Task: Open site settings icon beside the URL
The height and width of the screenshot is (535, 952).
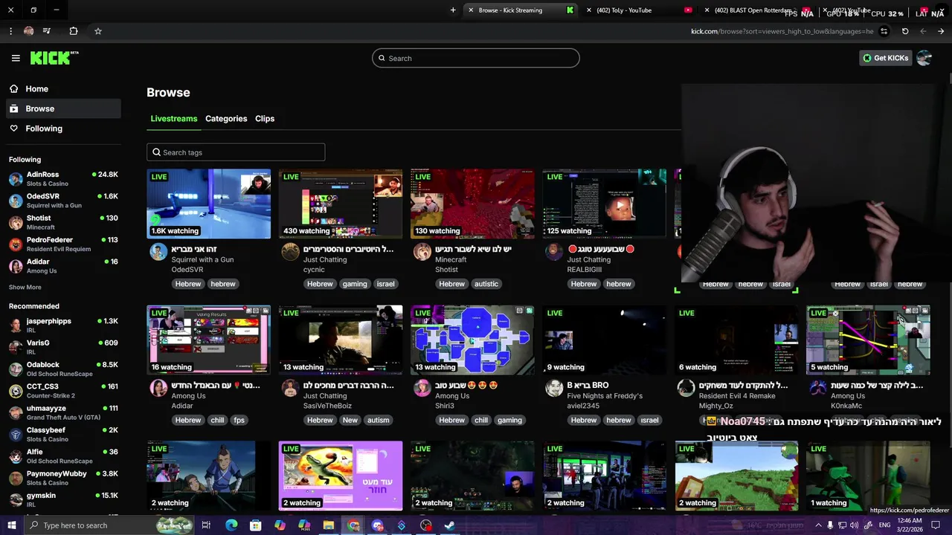Action: pos(884,31)
